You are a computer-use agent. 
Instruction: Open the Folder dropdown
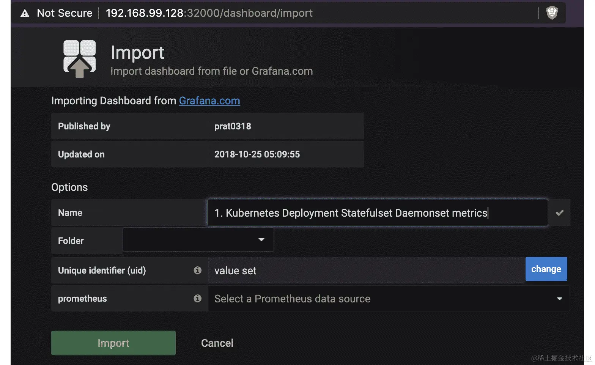[x=198, y=240]
